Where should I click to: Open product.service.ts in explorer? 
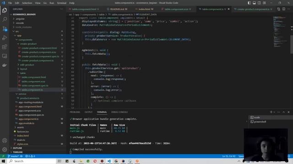click(x=38, y=98)
